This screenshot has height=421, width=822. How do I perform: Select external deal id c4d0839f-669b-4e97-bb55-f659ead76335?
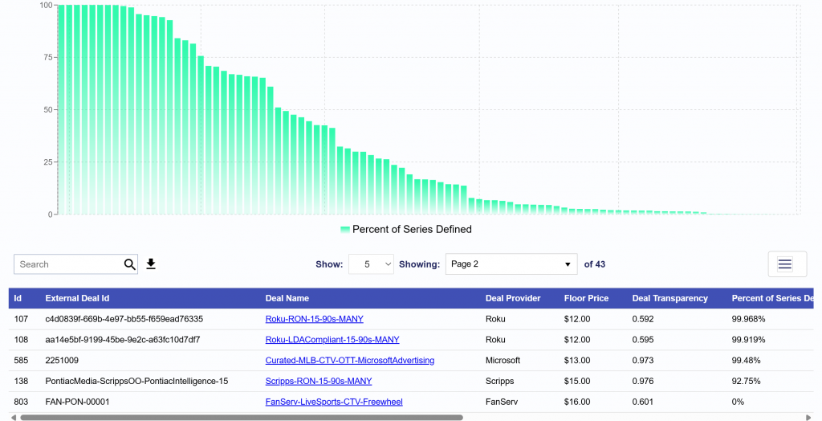(x=124, y=319)
